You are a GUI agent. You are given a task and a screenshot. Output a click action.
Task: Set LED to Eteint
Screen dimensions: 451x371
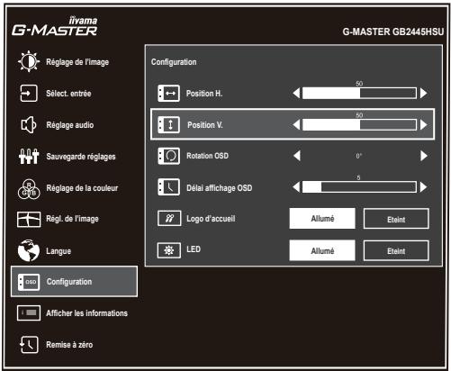pyautogui.click(x=396, y=250)
